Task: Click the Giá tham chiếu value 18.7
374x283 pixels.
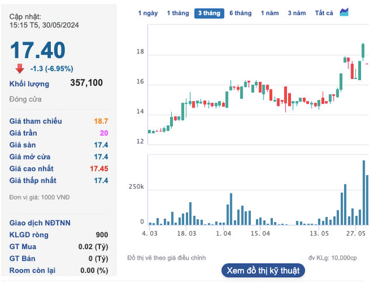Action: [x=101, y=121]
